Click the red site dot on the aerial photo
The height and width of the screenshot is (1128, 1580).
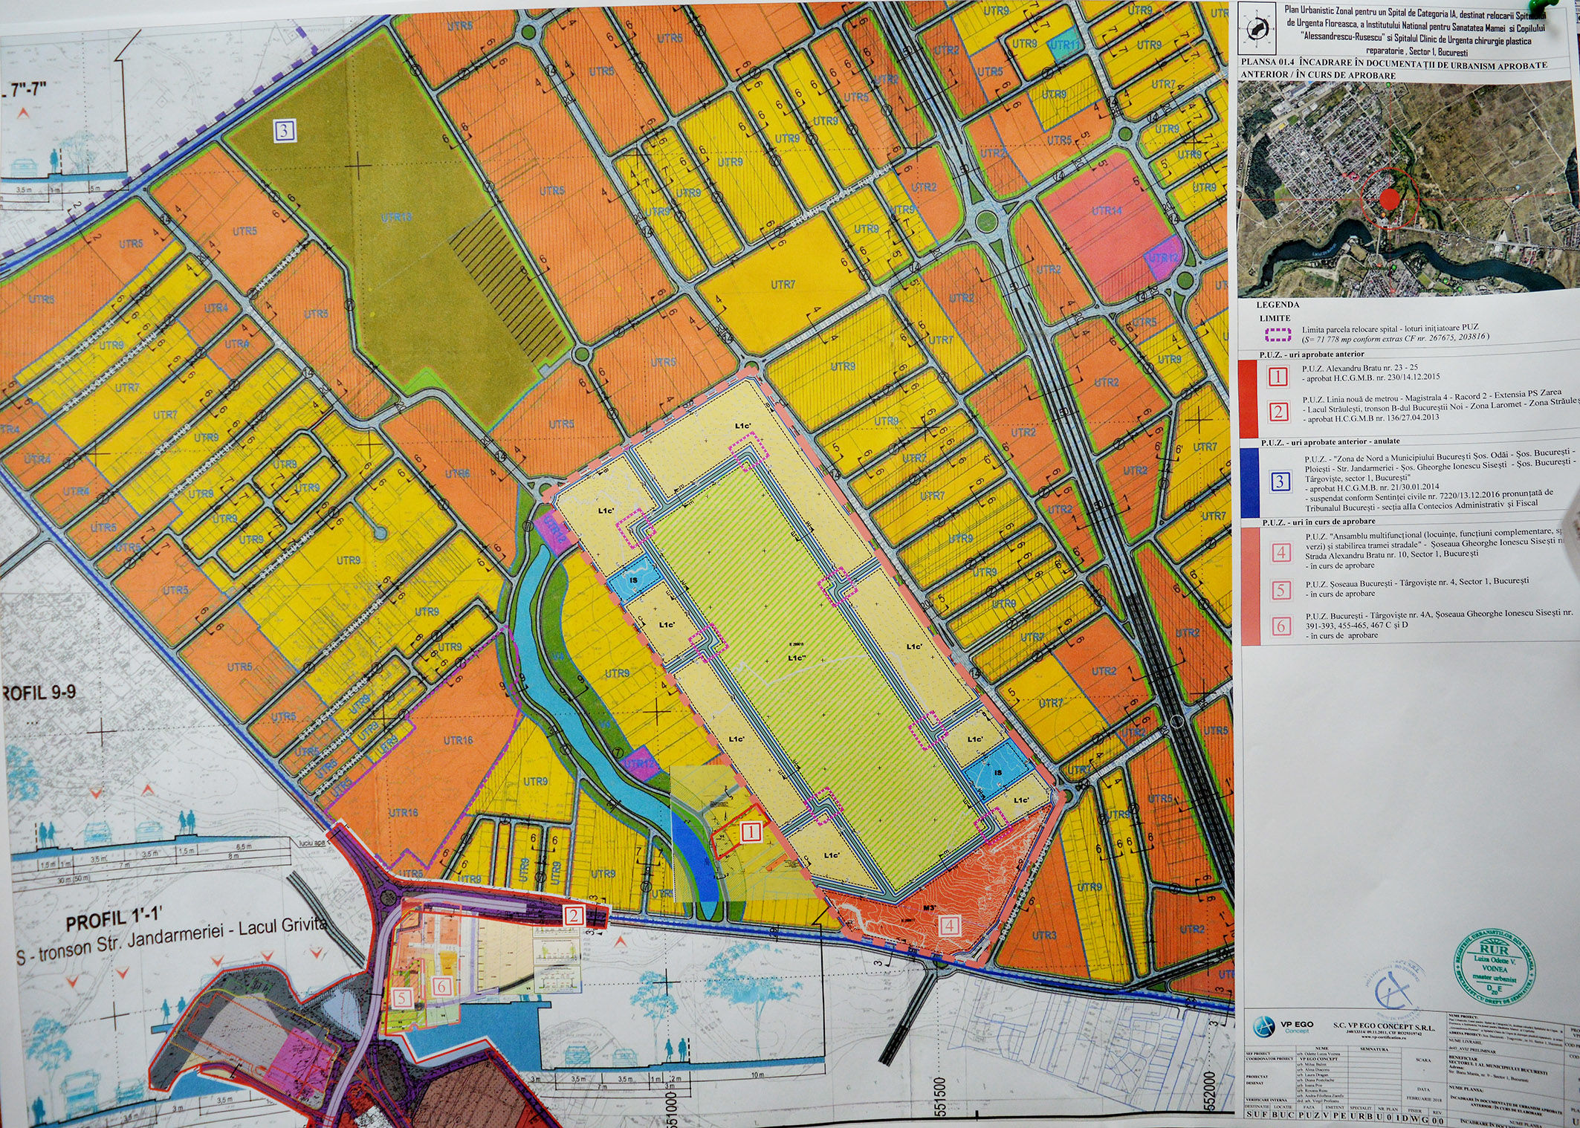1388,198
